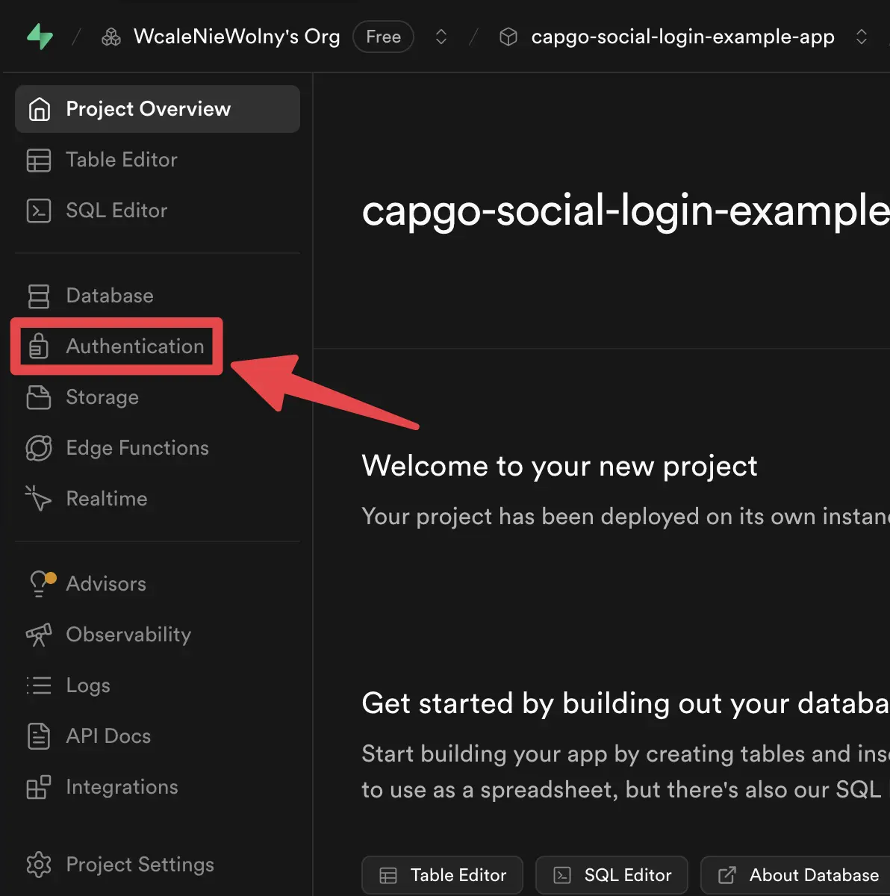The height and width of the screenshot is (896, 890).
Task: Open the Logs panel icon
Action: pyautogui.click(x=39, y=685)
